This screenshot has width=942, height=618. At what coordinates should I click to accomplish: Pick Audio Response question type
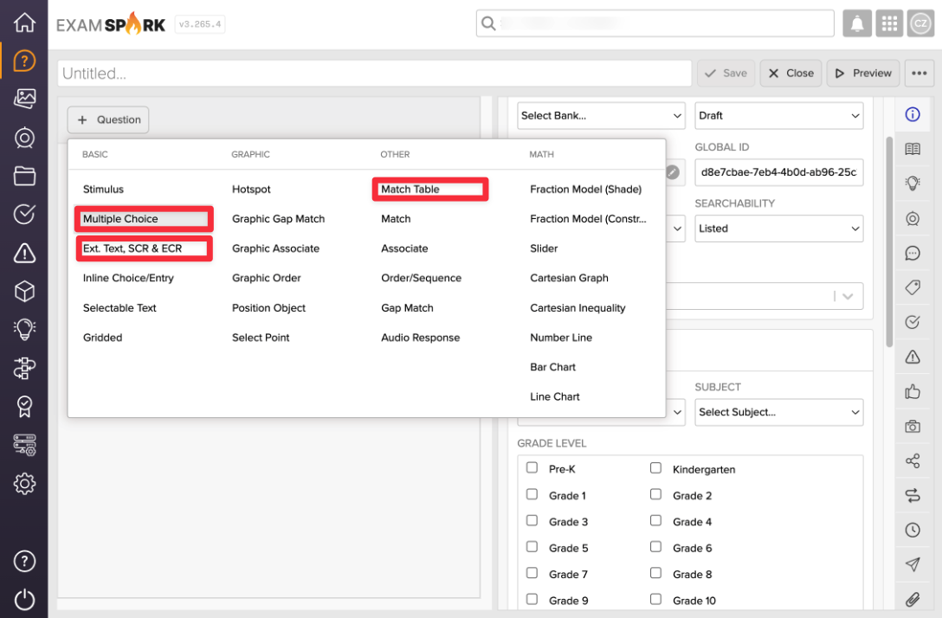(x=421, y=338)
